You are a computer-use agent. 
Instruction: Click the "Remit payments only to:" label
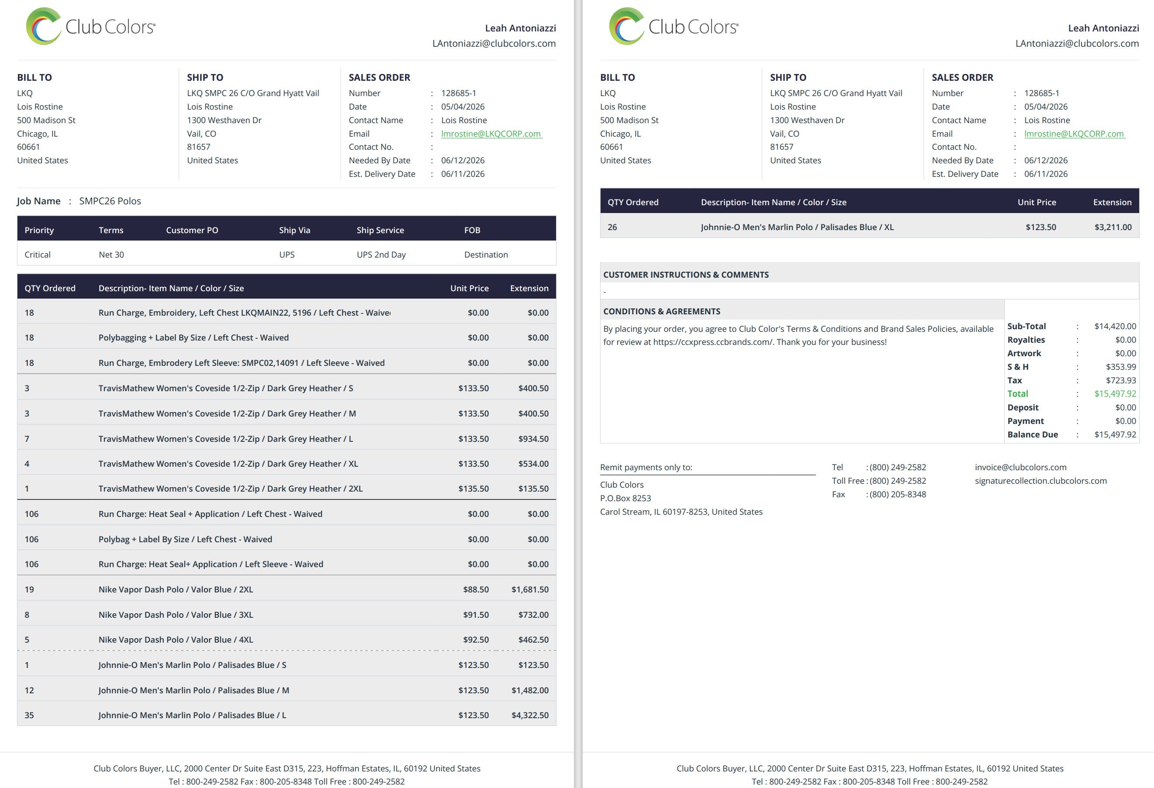pos(646,468)
